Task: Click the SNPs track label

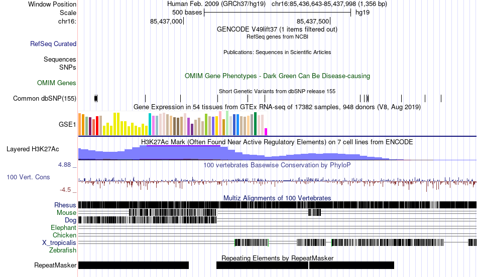Action: [x=68, y=67]
